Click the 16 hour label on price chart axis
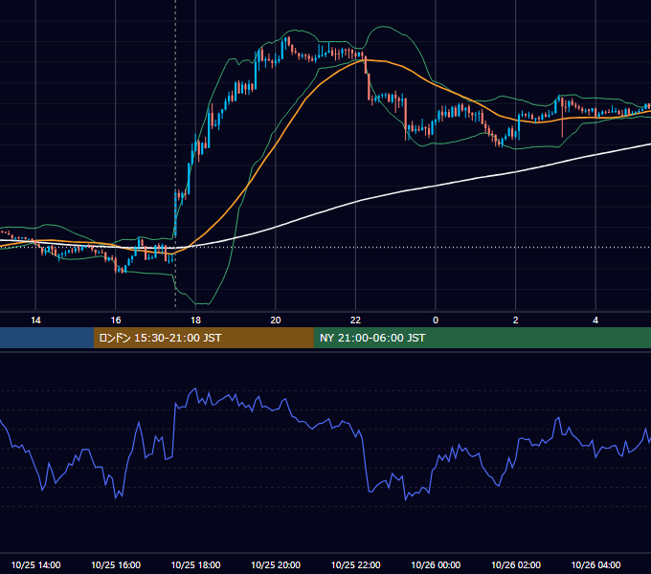This screenshot has height=574, width=651. [116, 320]
